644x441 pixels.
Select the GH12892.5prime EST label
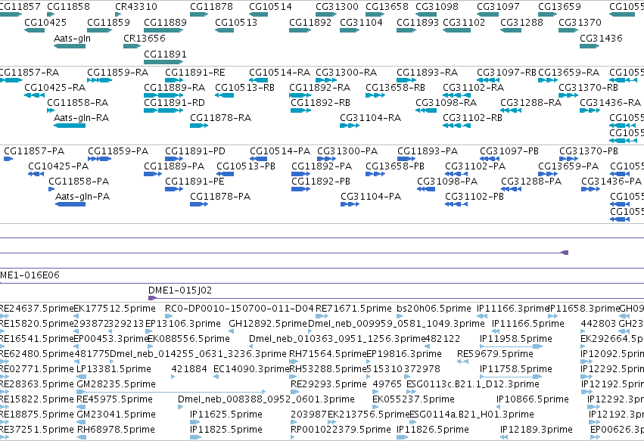tap(268, 324)
